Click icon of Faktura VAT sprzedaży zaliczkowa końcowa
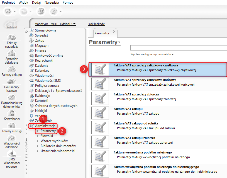 click(x=100, y=84)
